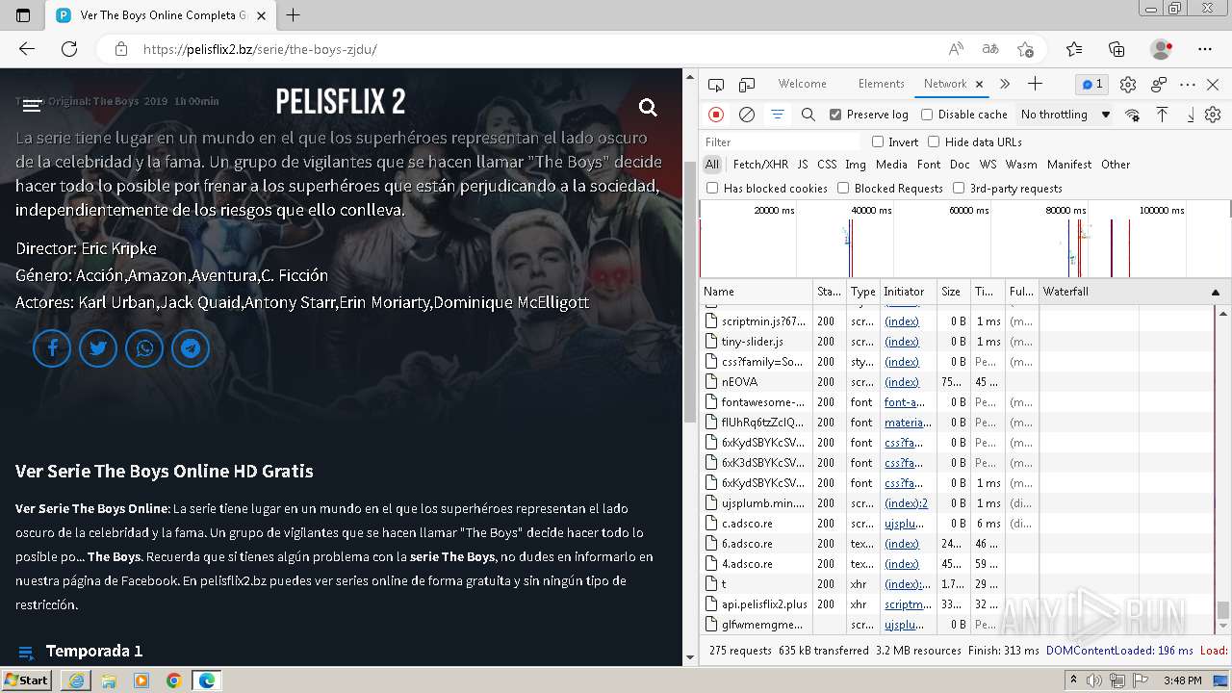Switch to the Elements tab
Screen dimensions: 1232x693
[x=881, y=84]
